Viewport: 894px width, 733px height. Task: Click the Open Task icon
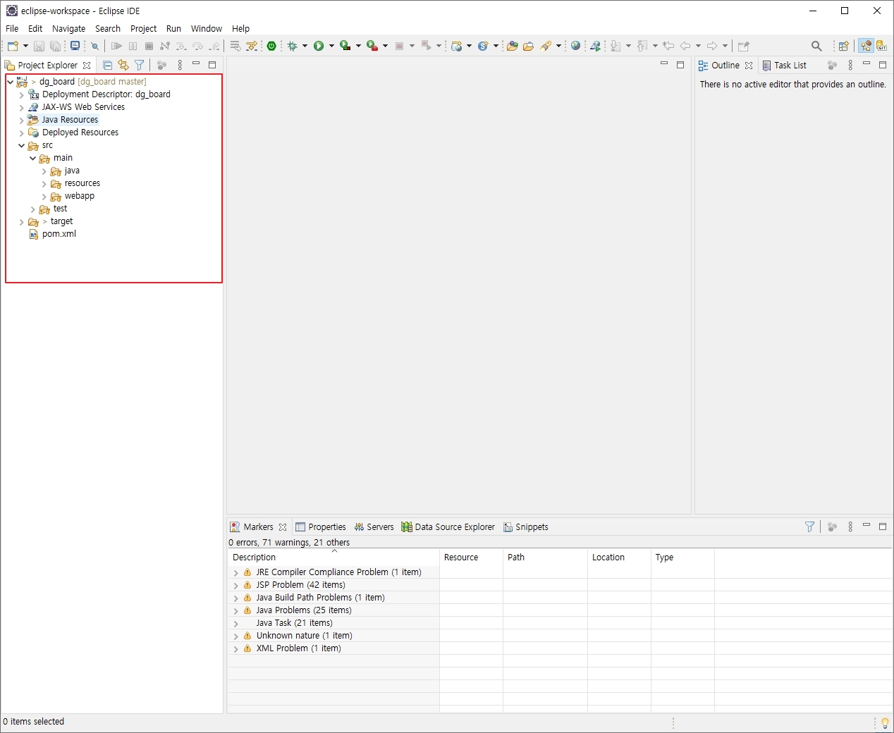pyautogui.click(x=528, y=46)
